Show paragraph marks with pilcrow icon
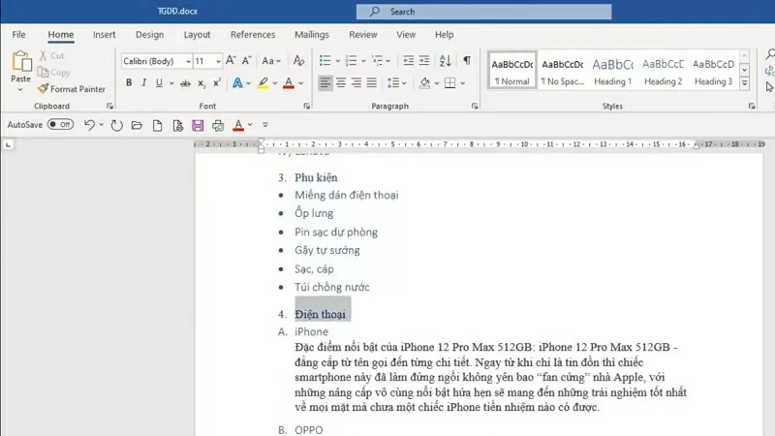The width and height of the screenshot is (775, 436). [466, 61]
